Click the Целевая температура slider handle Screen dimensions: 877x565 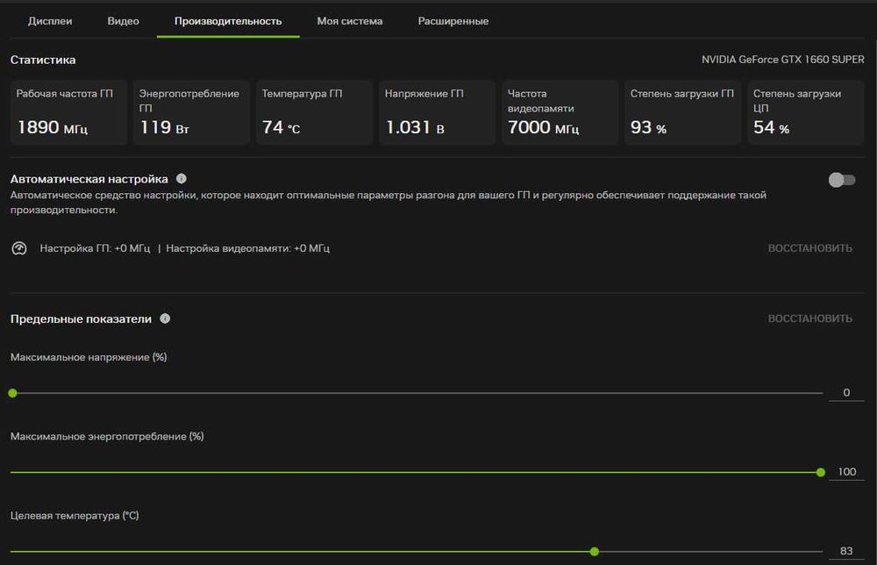pos(595,552)
